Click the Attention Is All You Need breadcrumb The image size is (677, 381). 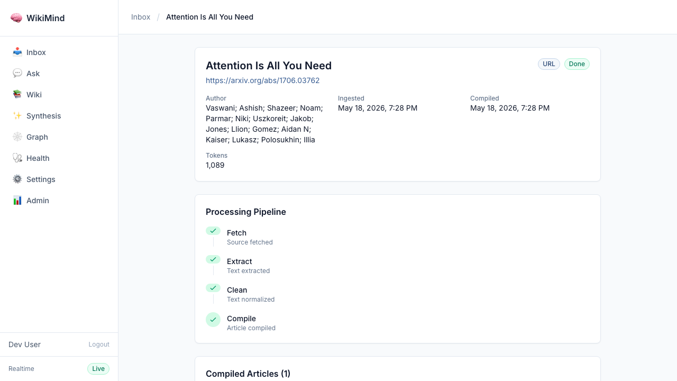(209, 17)
